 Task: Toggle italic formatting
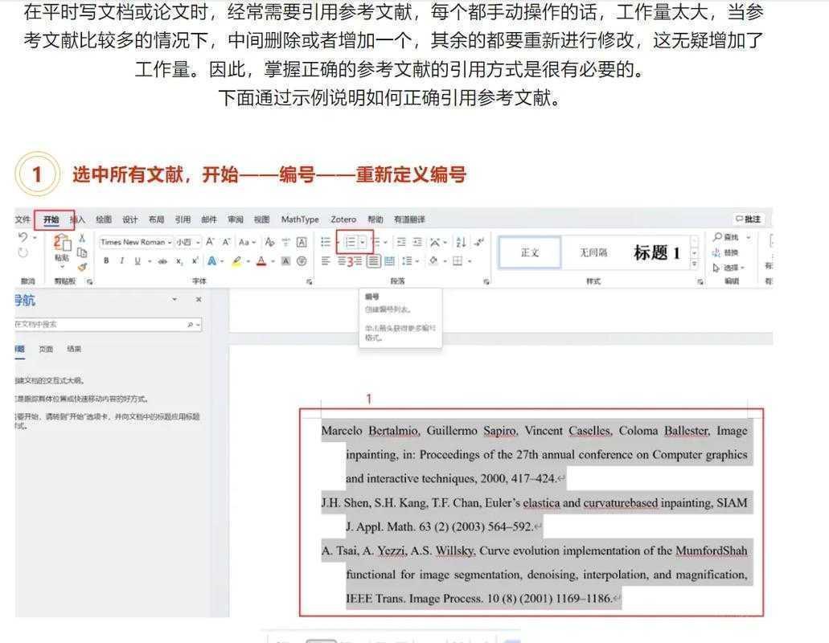pyautogui.click(x=121, y=260)
